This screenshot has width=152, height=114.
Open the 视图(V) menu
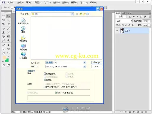tap(75, 2)
